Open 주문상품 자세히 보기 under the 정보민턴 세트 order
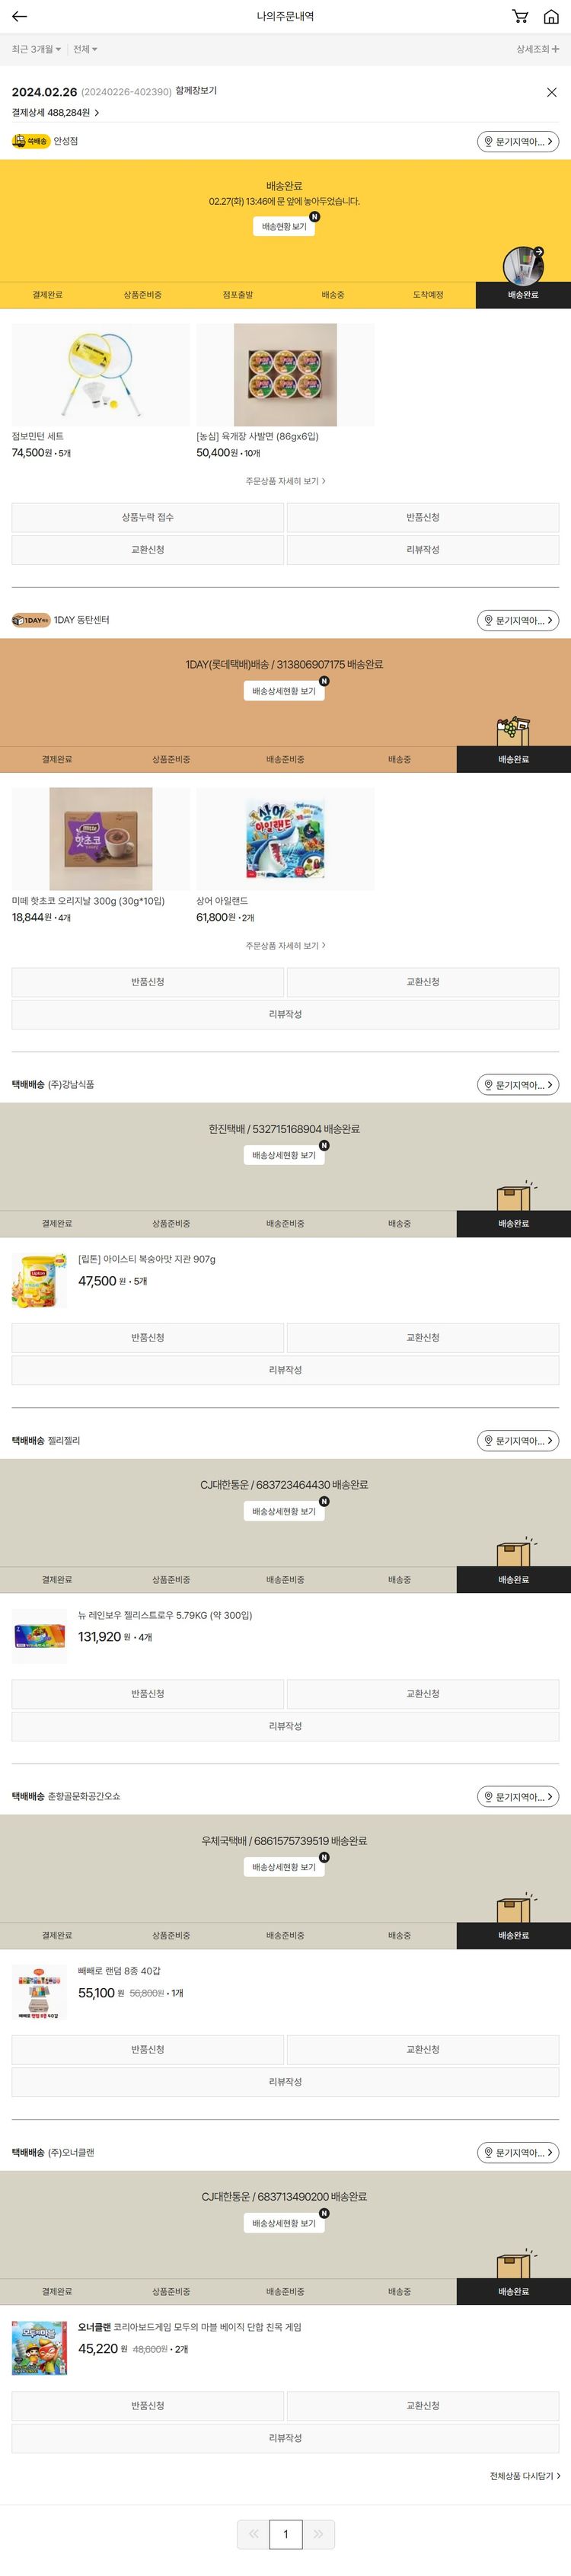The height and width of the screenshot is (2576, 571). click(x=285, y=481)
